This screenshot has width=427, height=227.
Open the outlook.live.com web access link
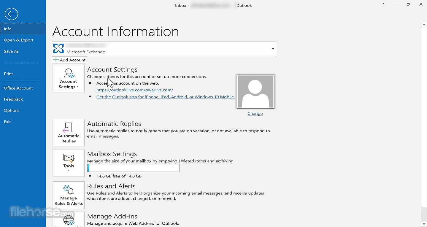tap(135, 90)
